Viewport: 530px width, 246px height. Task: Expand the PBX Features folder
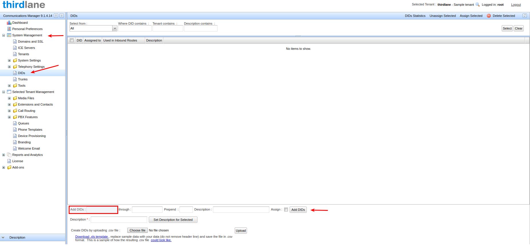click(9, 117)
